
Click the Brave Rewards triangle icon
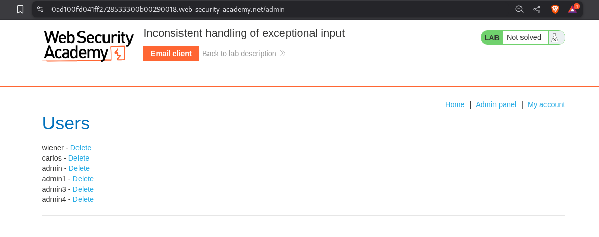[572, 9]
